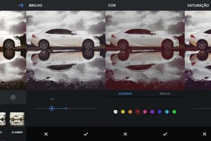Pick the selected red tint swatch
Viewport: 211px width, 141px height.
point(138,112)
